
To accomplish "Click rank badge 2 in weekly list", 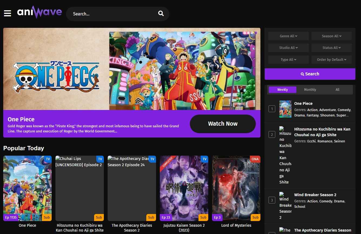I will click(x=272, y=134).
